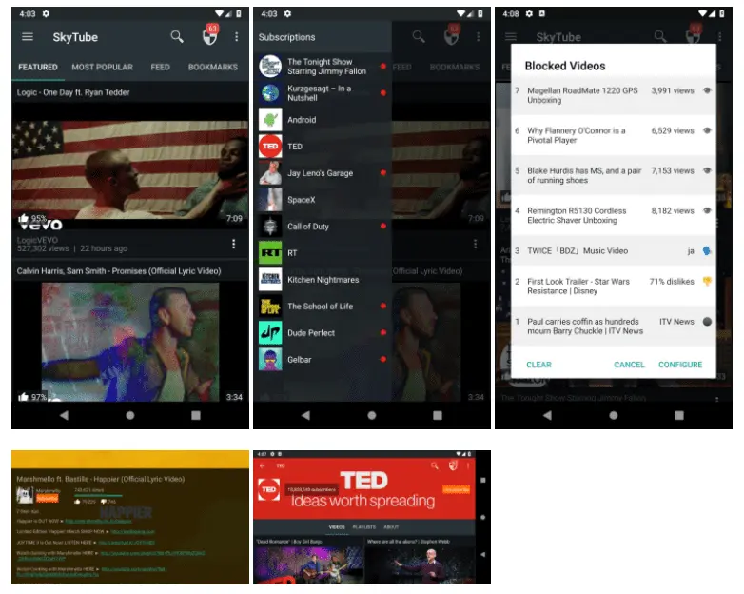Select the TED logo in the Subscriptions drawer
The width and height of the screenshot is (744, 594).
pyautogui.click(x=270, y=147)
